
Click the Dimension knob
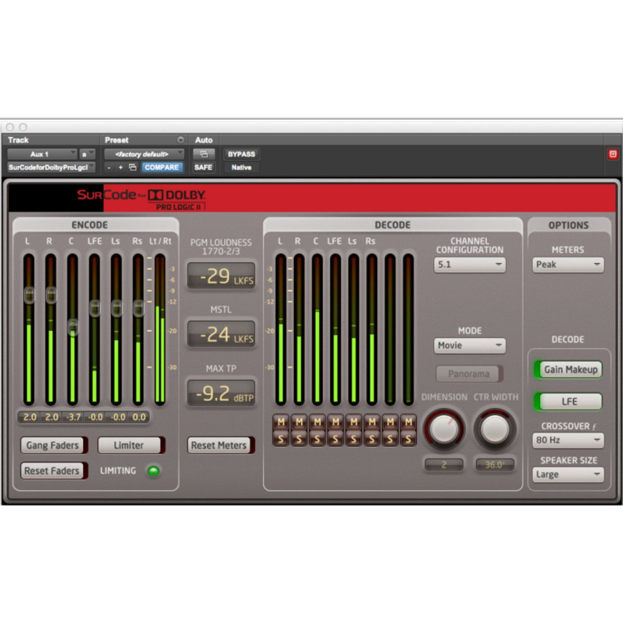[x=444, y=429]
